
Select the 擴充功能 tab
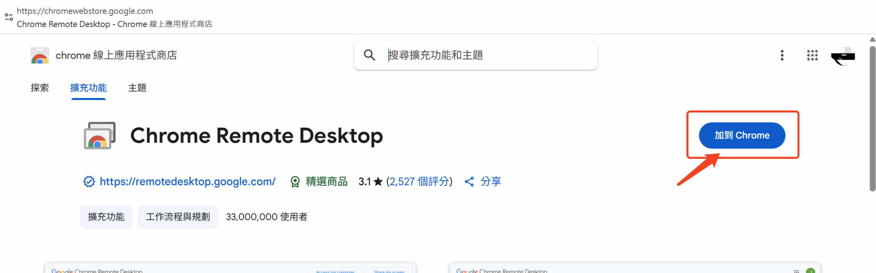tap(89, 88)
